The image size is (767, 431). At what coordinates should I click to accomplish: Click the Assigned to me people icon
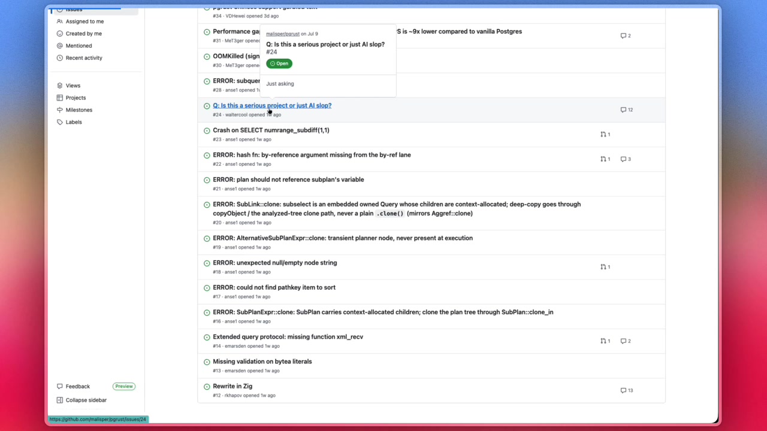[x=59, y=22]
